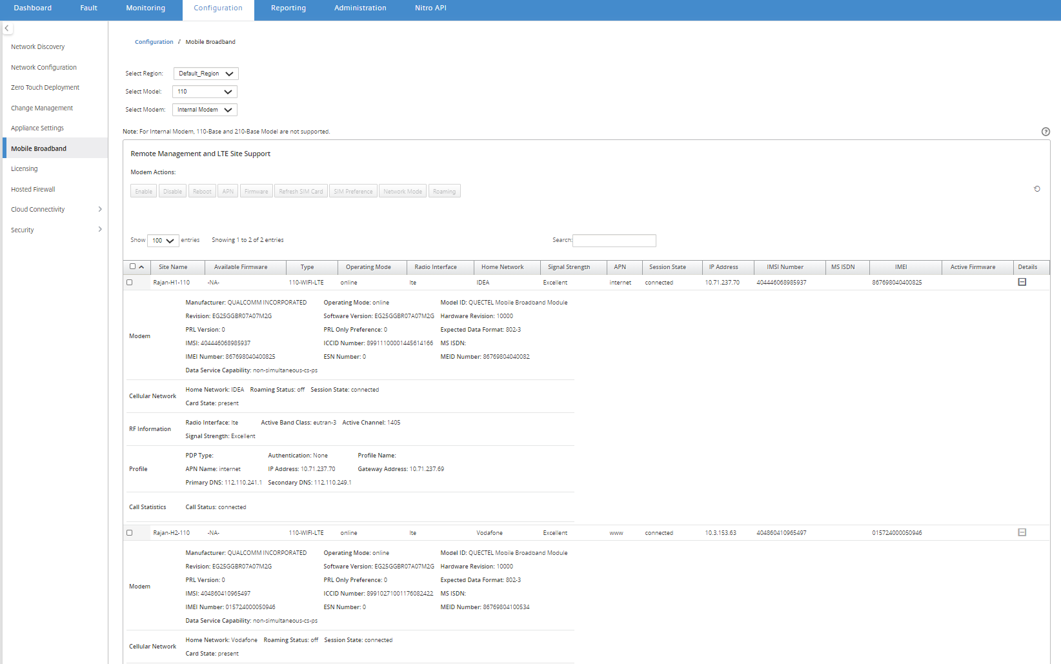1061x664 pixels.
Task: Open the Administration tab
Action: tap(360, 8)
